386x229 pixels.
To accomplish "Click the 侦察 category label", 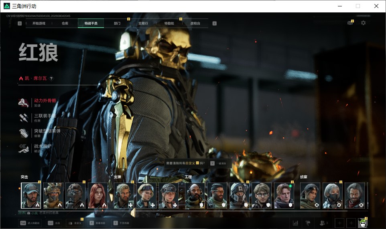I will [303, 177].
